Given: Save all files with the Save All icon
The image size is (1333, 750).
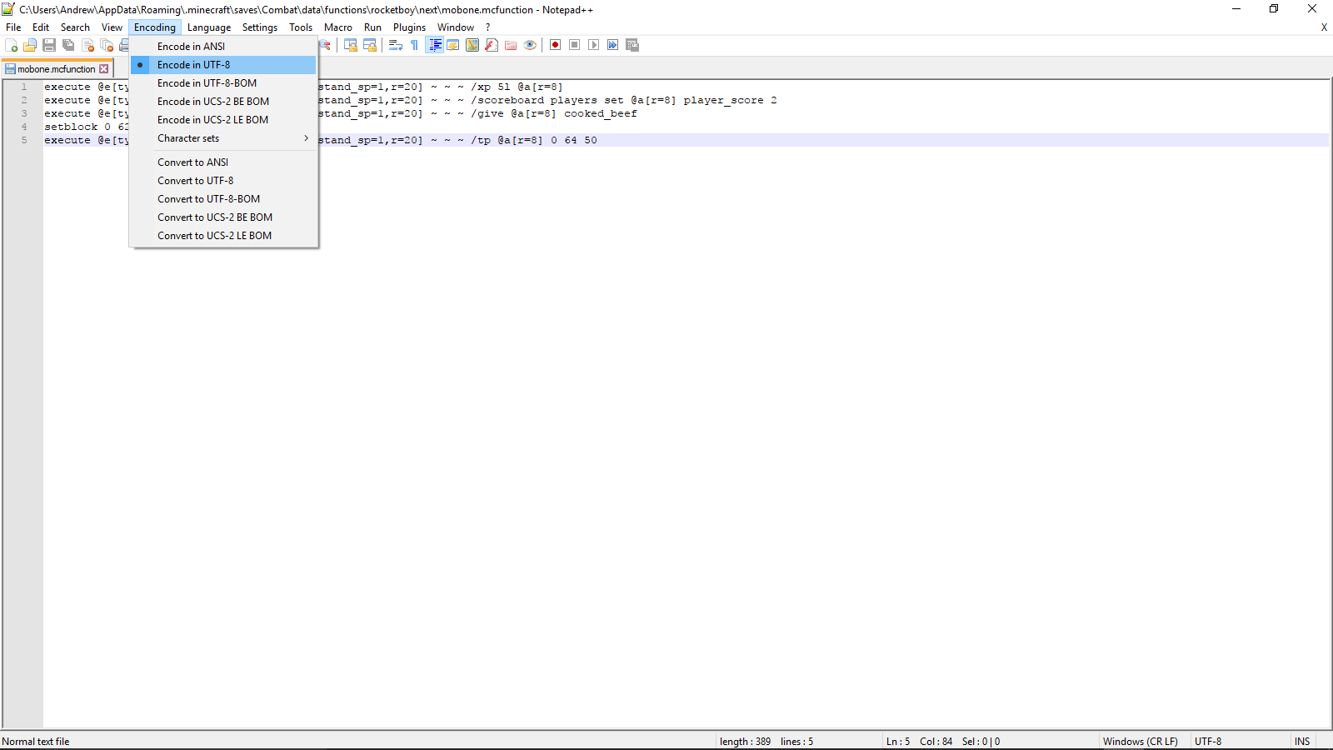Looking at the screenshot, I should click(68, 45).
